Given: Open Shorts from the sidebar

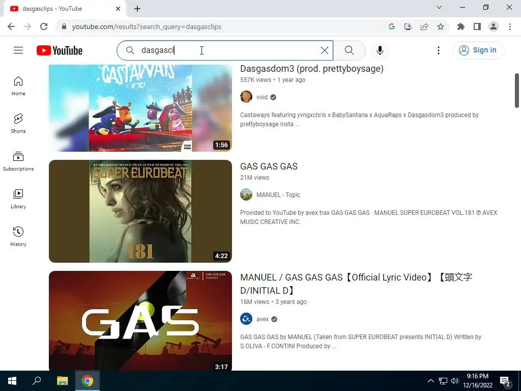Looking at the screenshot, I should [18, 124].
